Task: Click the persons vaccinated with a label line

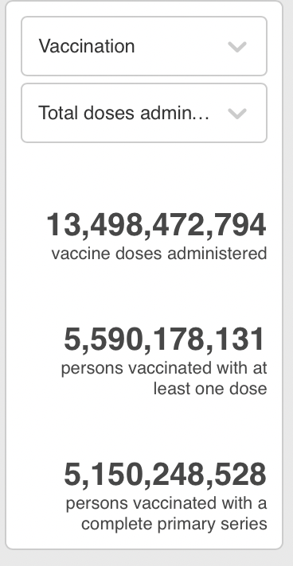Action: [x=166, y=503]
